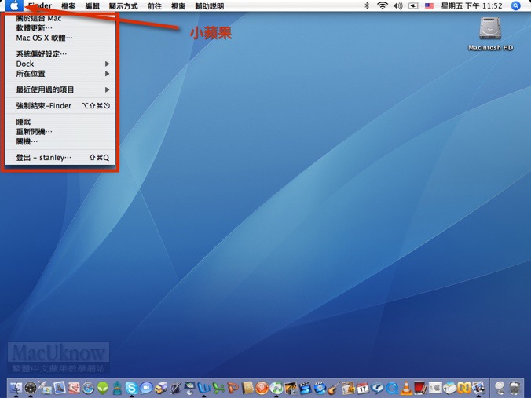The height and width of the screenshot is (398, 531).
Task: Launch GarageBand guitar icon
Action: click(x=335, y=388)
